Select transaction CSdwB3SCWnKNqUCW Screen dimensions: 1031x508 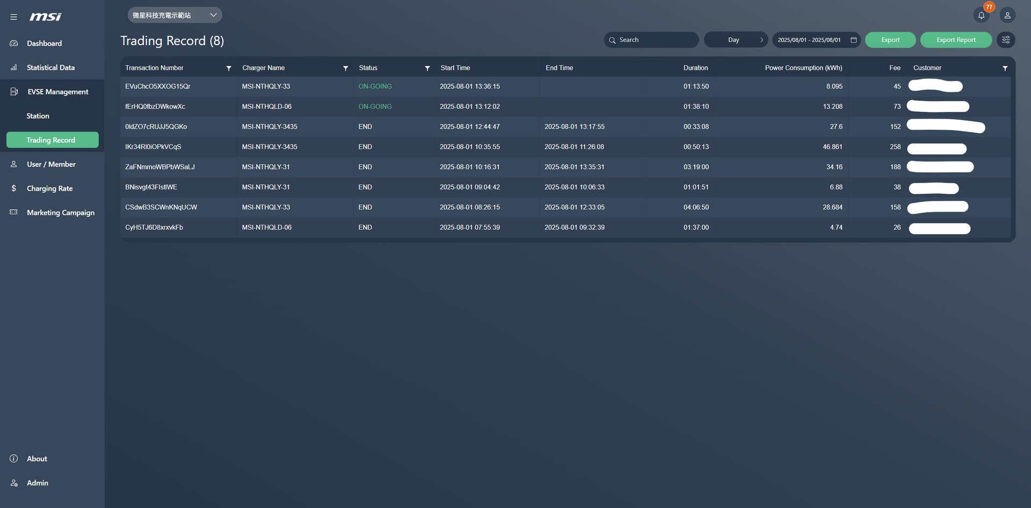point(161,207)
